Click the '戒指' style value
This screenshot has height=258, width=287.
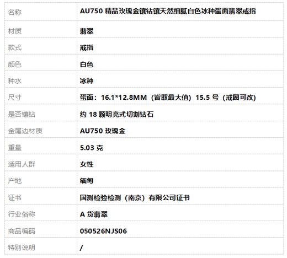coord(87,47)
